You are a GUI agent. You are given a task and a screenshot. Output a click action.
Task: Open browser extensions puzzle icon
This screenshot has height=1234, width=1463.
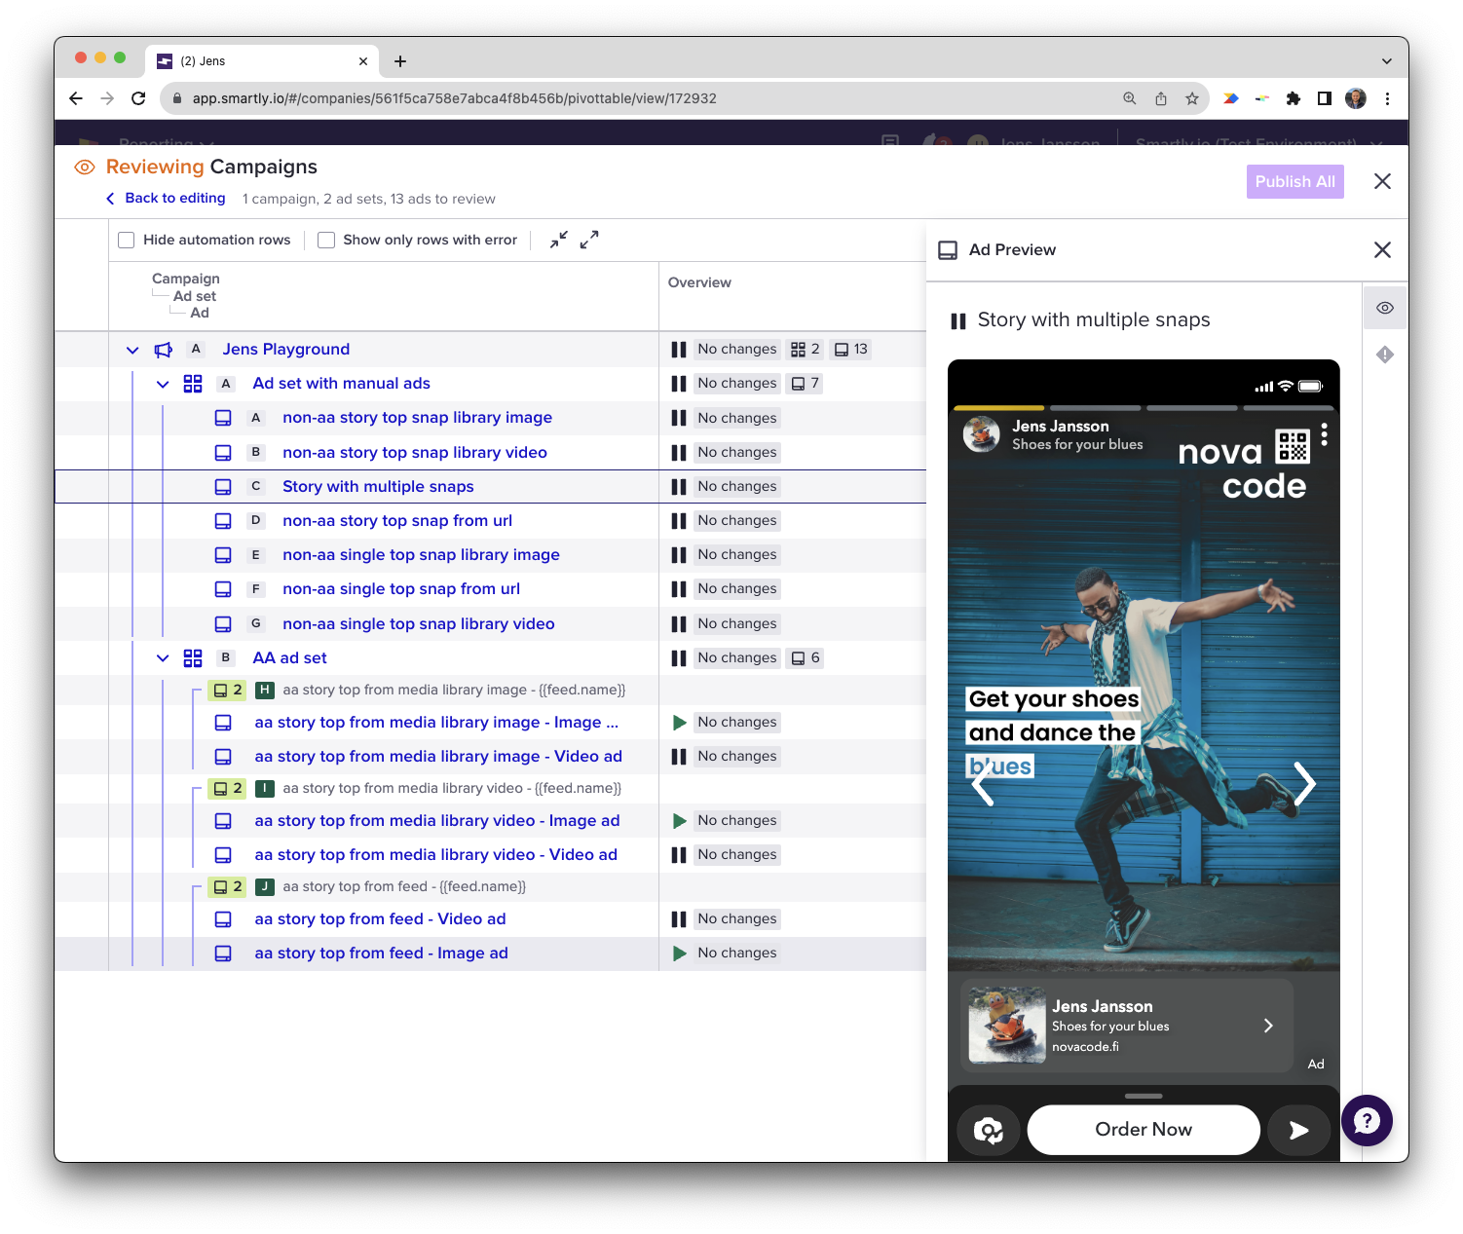coord(1294,98)
